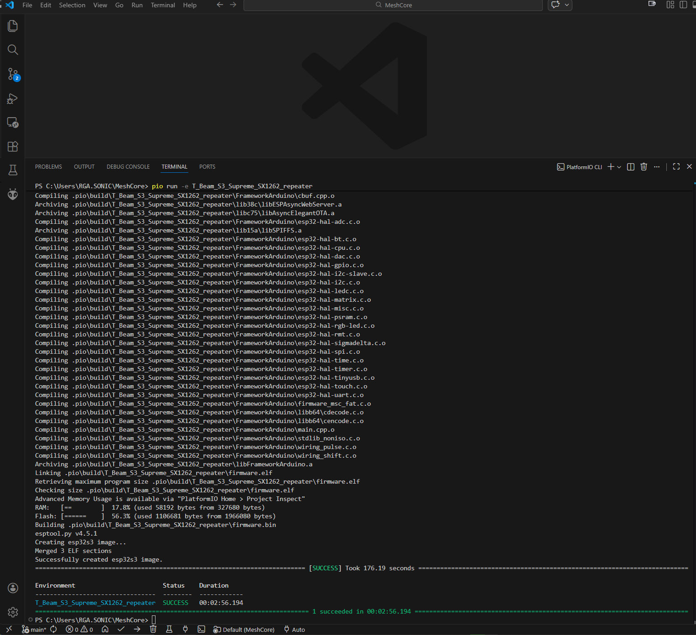Expand the new terminal profile dropdown

coord(619,167)
